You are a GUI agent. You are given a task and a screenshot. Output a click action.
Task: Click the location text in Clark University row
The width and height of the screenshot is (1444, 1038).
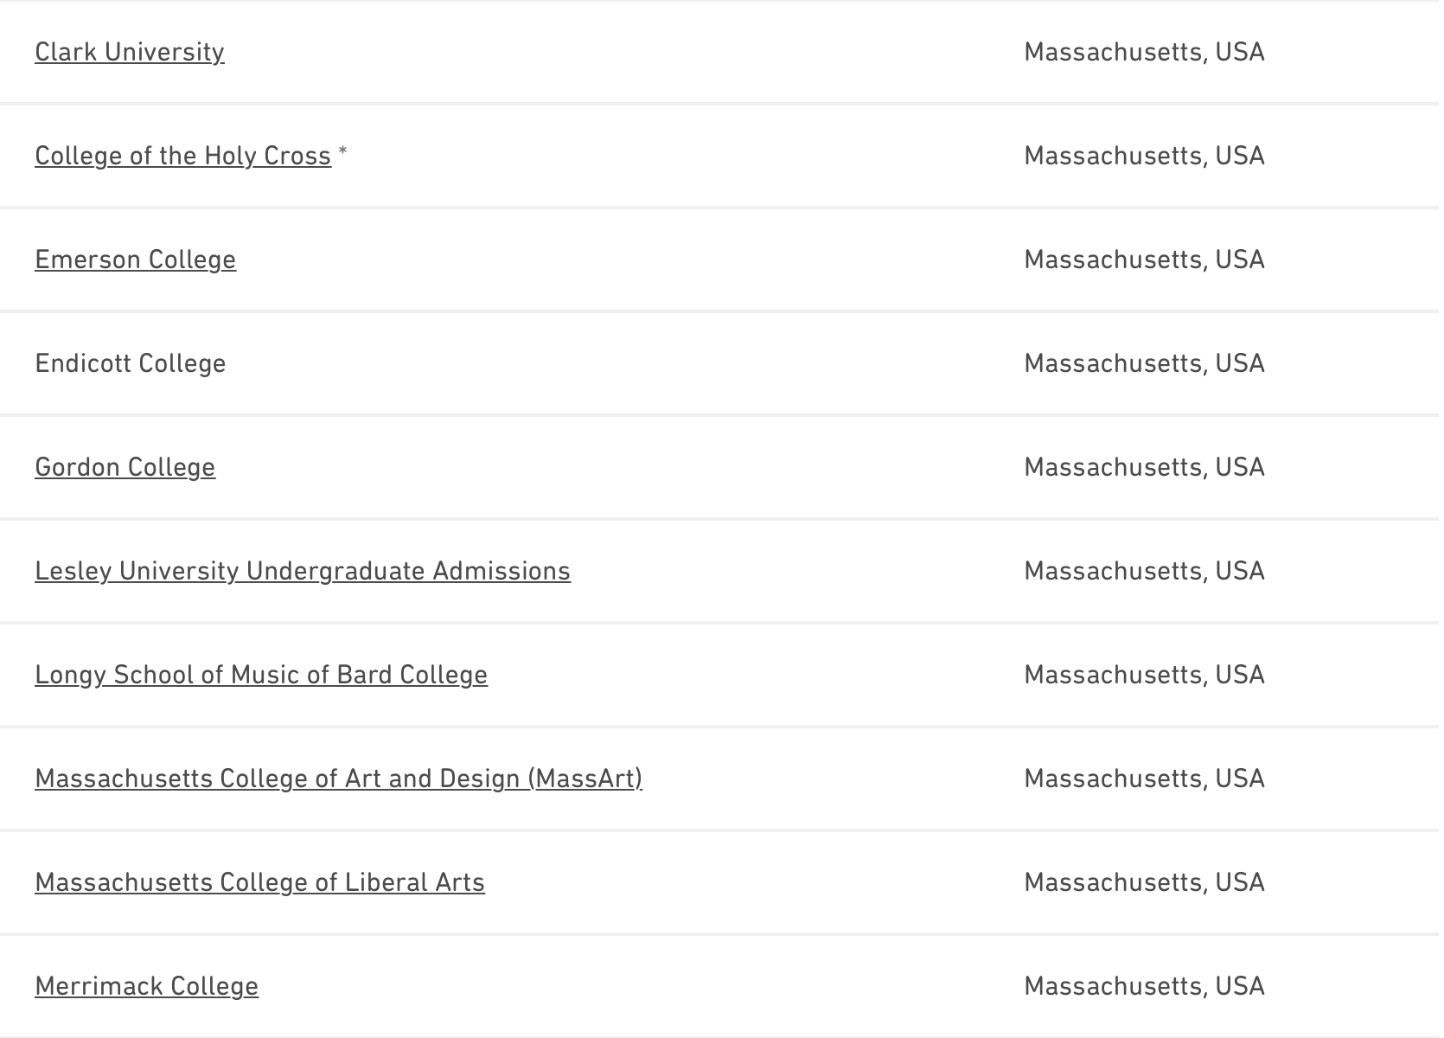coord(1144,52)
